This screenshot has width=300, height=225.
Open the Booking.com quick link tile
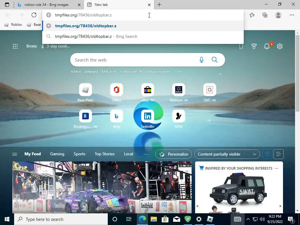85,119
